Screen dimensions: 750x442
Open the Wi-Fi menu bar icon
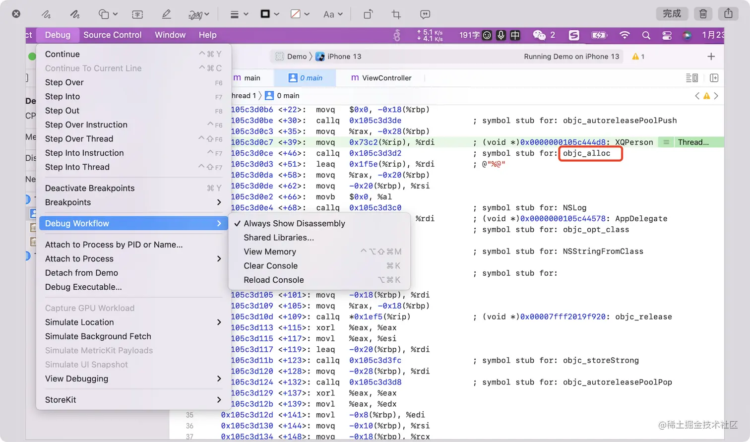(625, 35)
